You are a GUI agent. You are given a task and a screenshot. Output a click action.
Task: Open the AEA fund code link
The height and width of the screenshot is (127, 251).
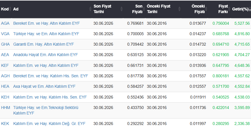pos(5,55)
